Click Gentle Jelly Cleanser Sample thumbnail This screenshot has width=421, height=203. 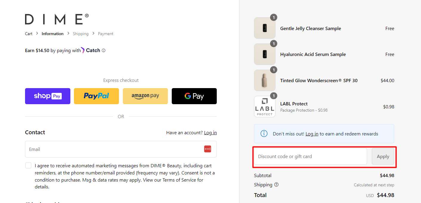coord(265,28)
